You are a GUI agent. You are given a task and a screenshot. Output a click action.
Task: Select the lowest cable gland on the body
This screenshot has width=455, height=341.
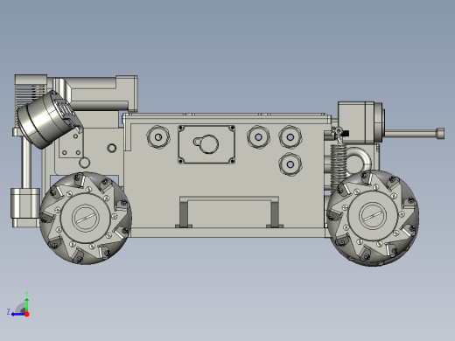point(290,164)
